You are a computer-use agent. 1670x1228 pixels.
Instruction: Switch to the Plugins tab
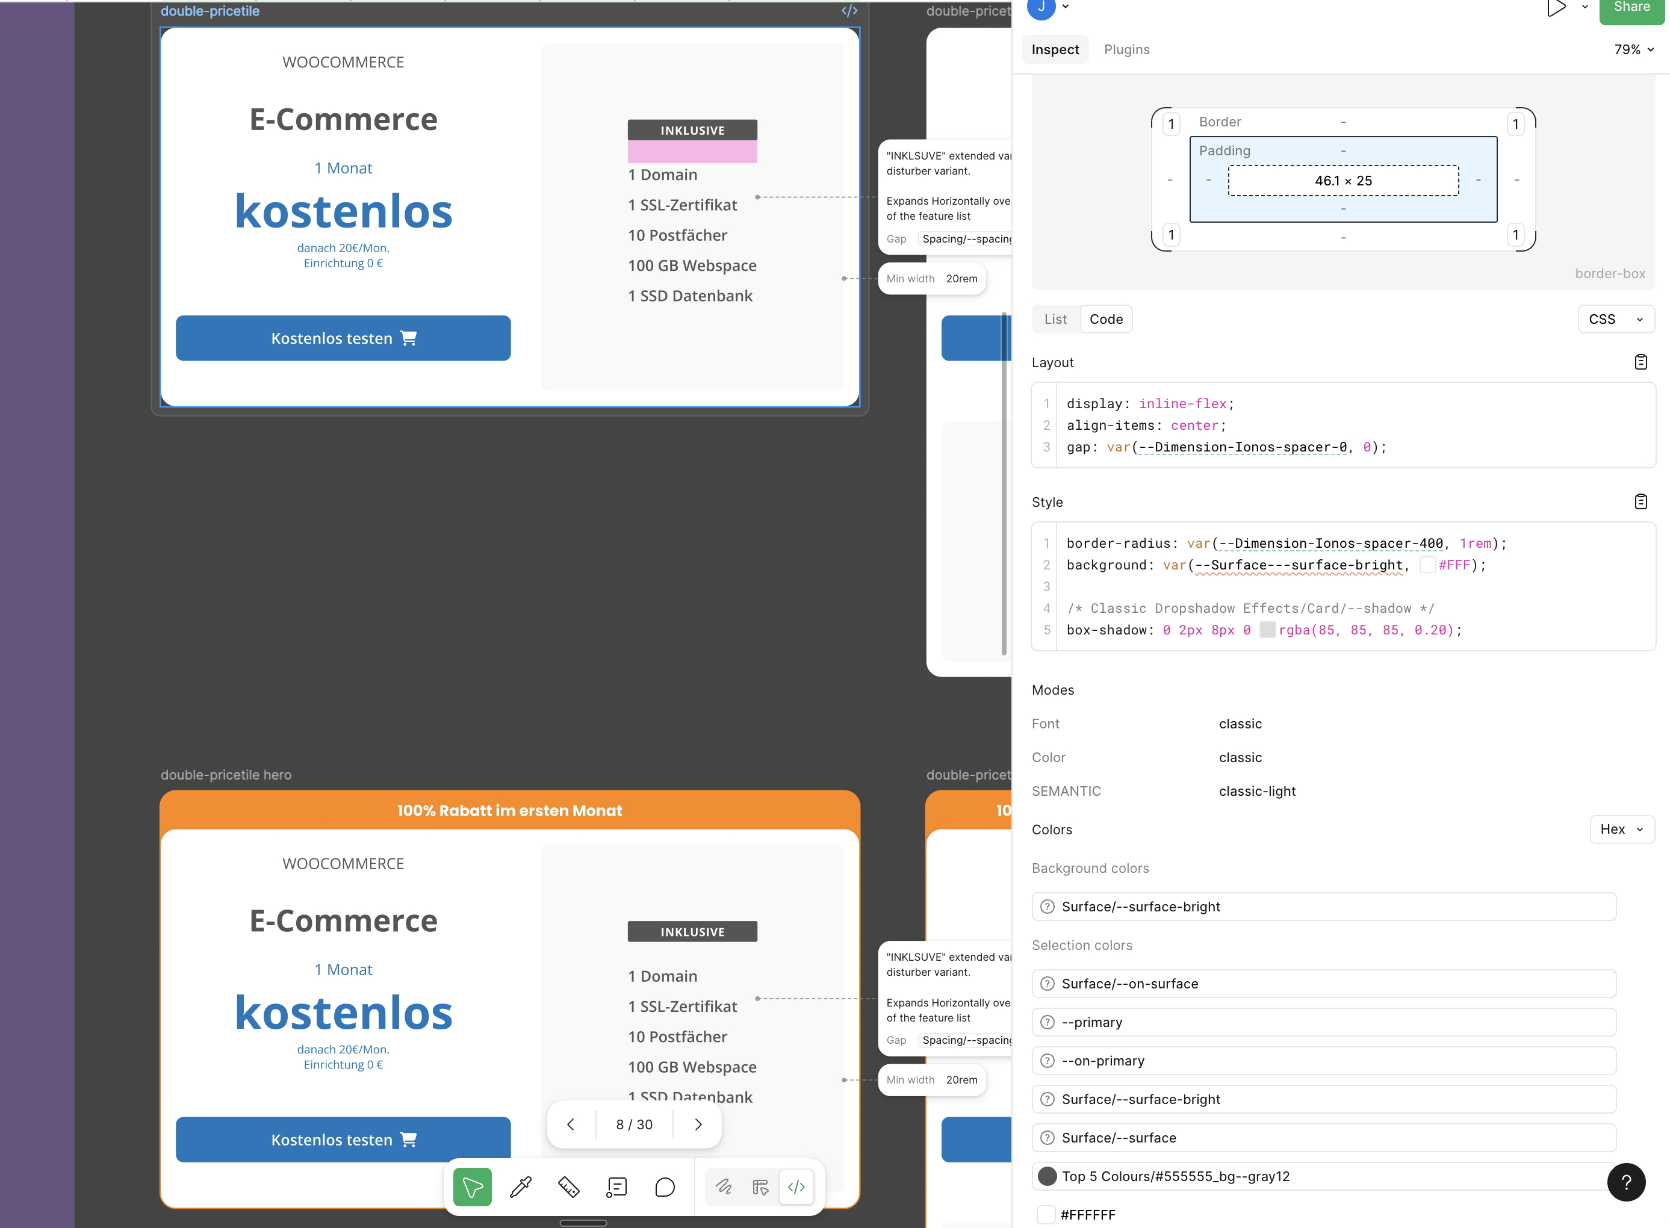point(1127,49)
